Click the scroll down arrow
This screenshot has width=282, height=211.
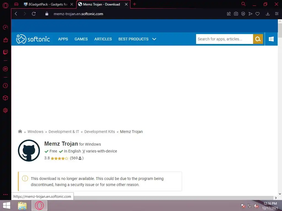pyautogui.click(x=280, y=194)
